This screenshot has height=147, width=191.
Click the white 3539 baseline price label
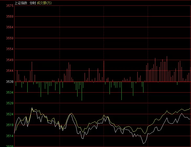[x=10, y=82]
